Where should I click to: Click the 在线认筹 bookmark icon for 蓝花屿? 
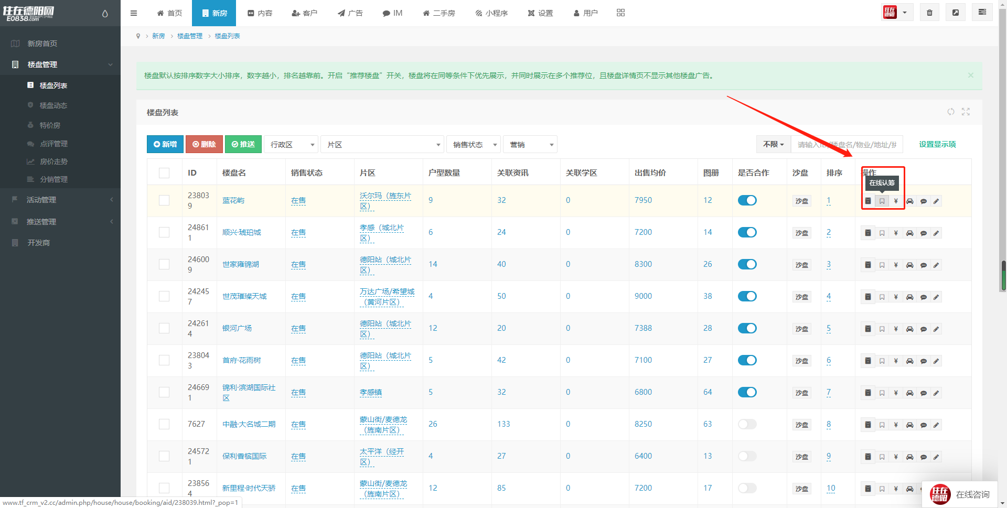[x=882, y=201]
